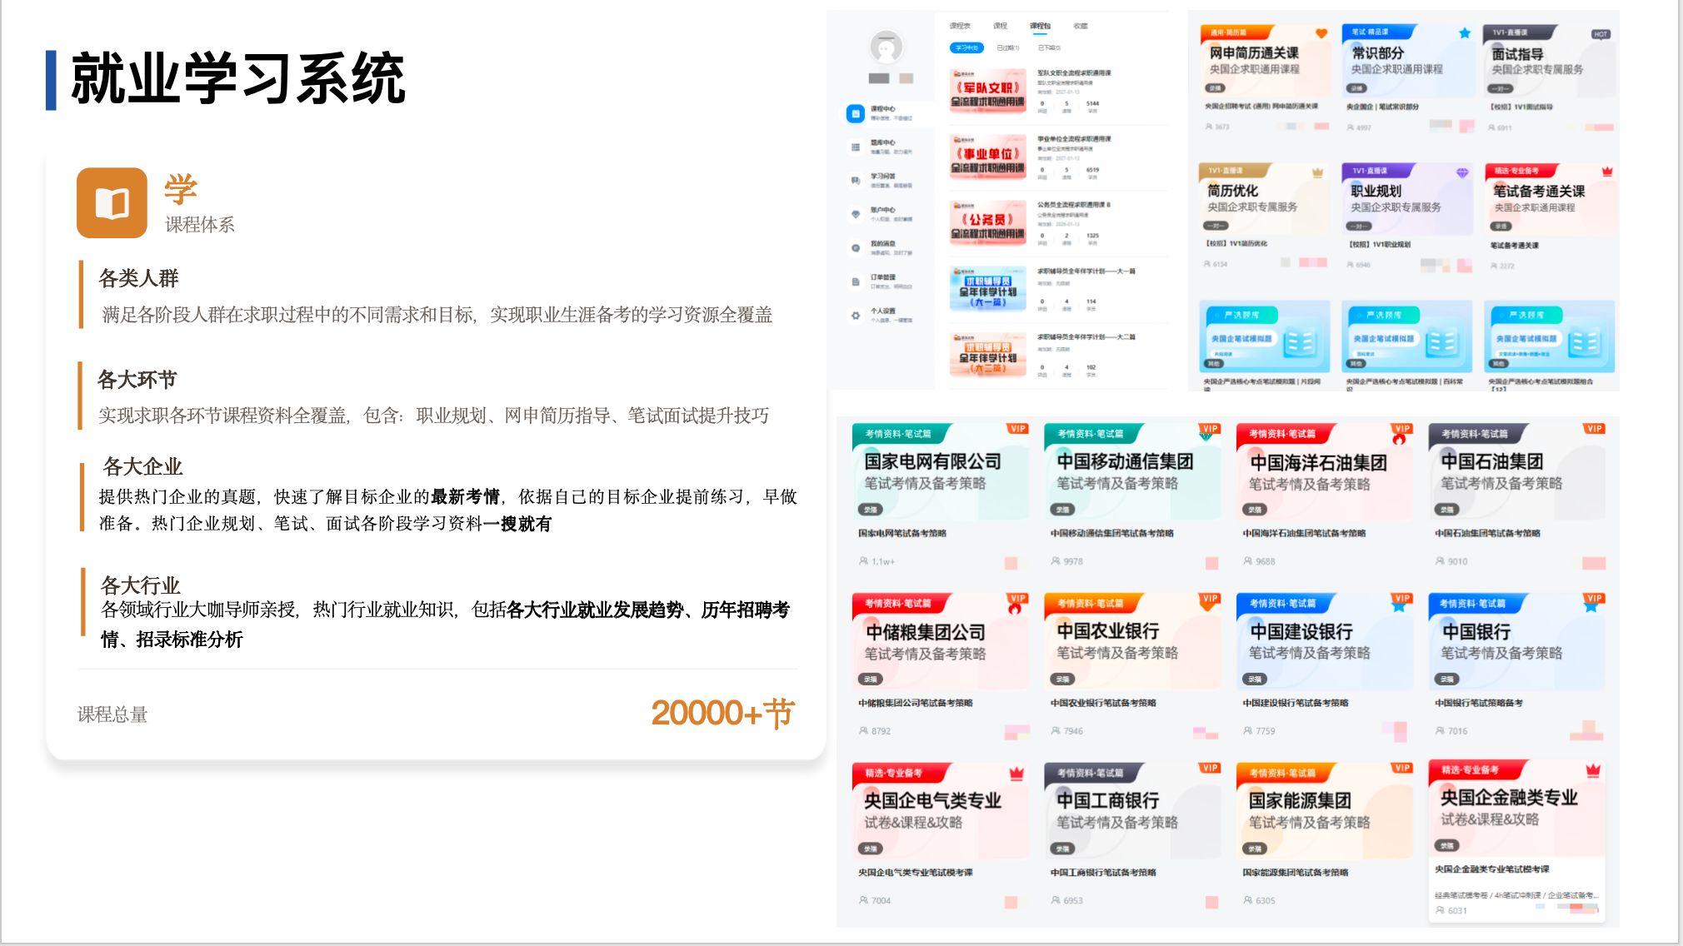Select the 已过期 filter

click(1008, 48)
